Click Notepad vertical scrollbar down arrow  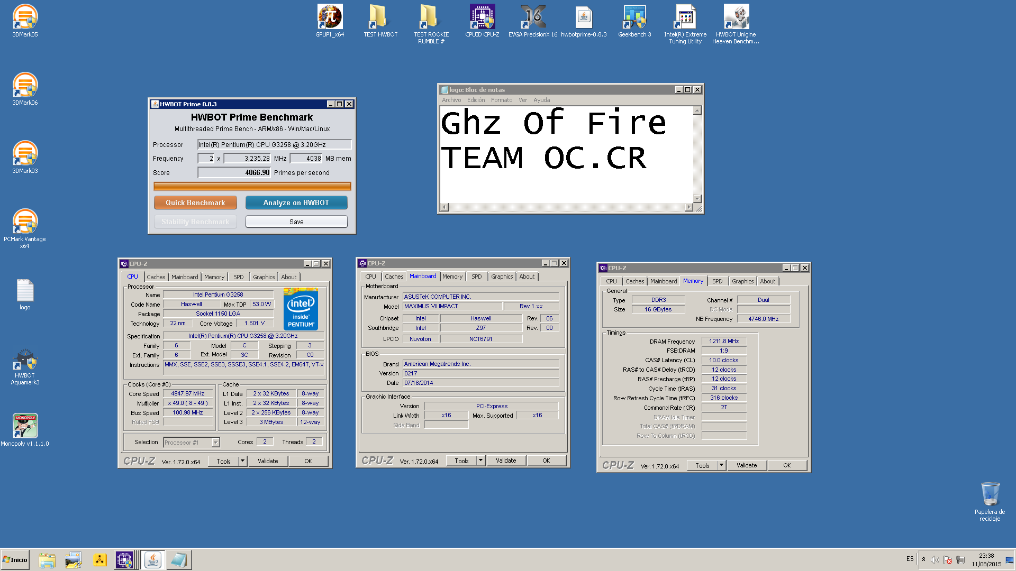(x=697, y=199)
